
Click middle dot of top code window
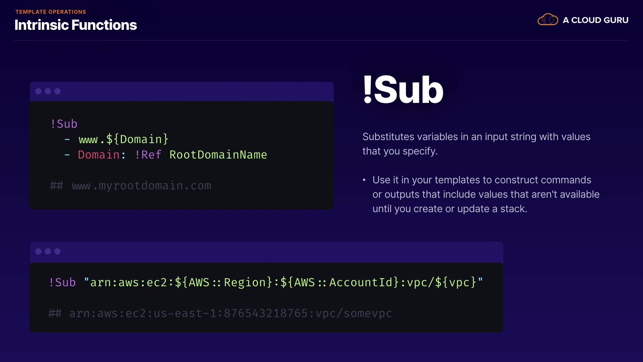(48, 91)
